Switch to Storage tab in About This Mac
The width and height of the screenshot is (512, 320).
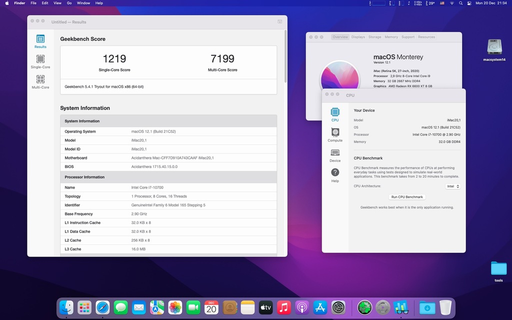375,37
